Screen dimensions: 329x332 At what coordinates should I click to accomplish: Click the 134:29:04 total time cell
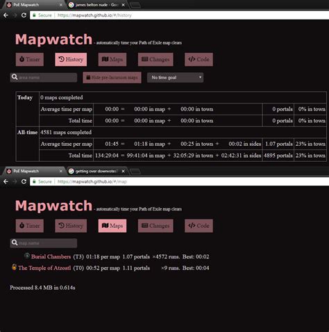pos(107,156)
